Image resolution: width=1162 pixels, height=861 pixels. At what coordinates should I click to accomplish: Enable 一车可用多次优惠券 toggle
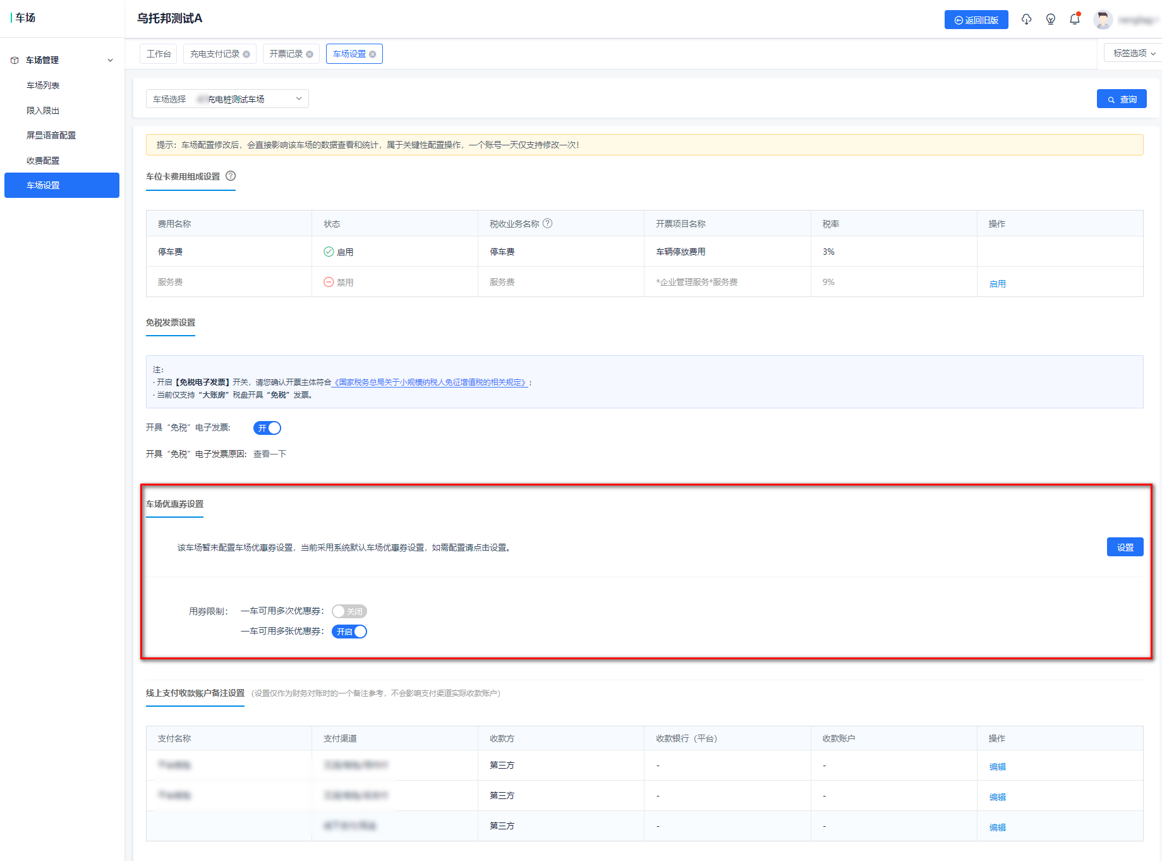[x=349, y=611]
